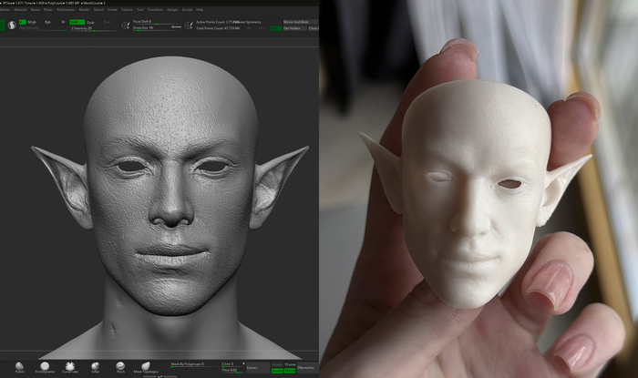Select the Move Topological brush
This screenshot has height=378, width=638.
(146, 367)
